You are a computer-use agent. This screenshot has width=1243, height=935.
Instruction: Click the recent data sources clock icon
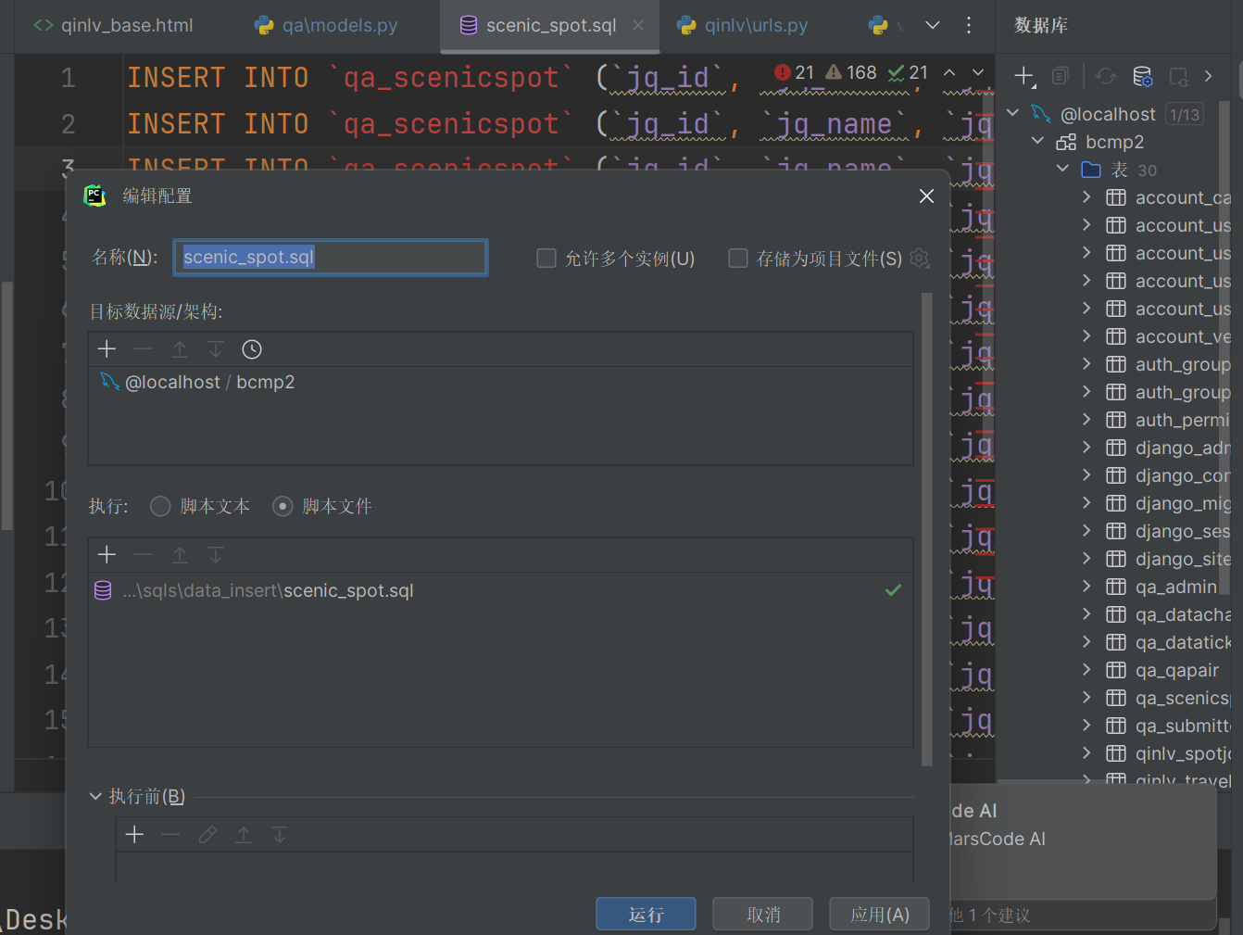[252, 349]
